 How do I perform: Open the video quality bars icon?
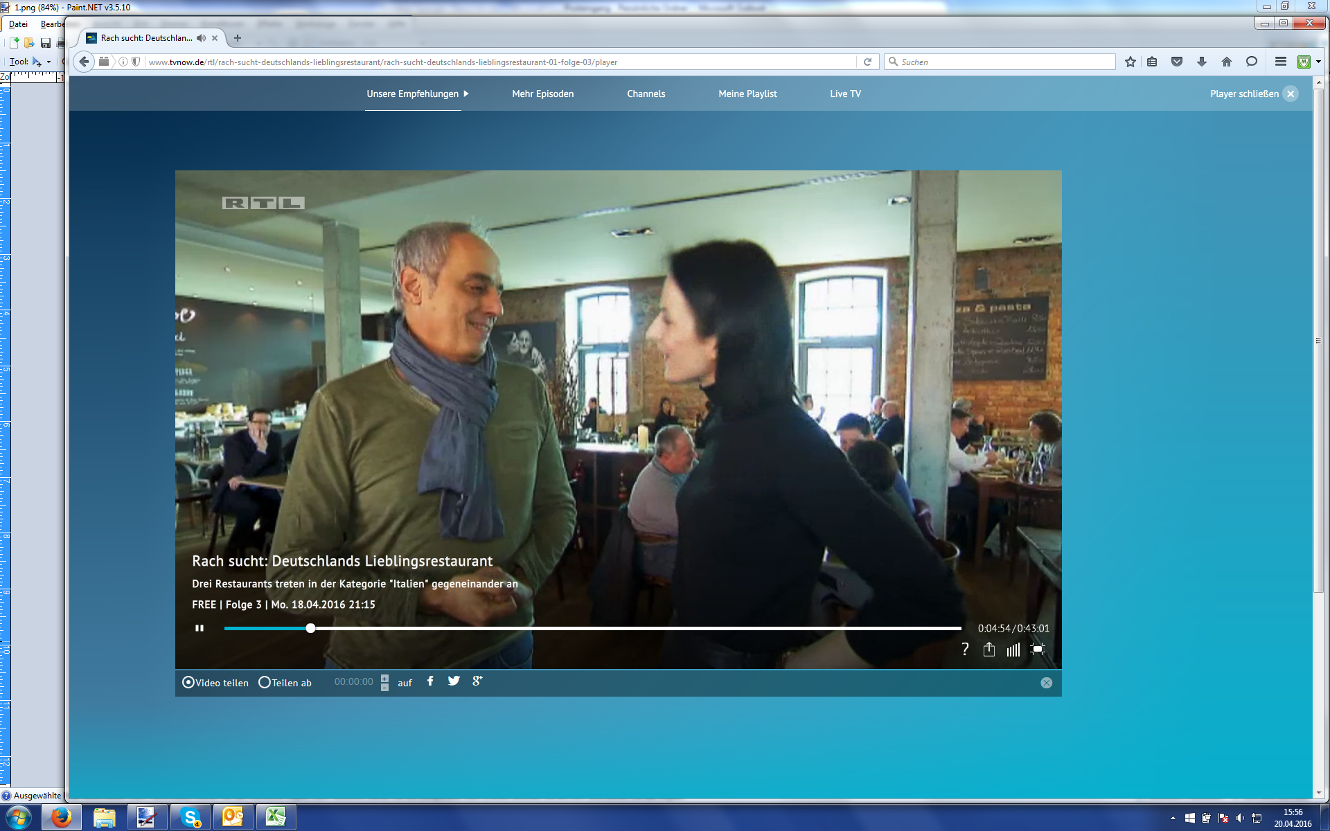(1013, 650)
